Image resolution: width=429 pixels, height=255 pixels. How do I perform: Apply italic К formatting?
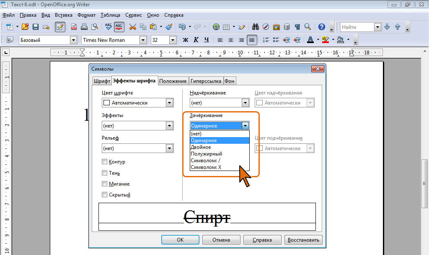[196, 40]
